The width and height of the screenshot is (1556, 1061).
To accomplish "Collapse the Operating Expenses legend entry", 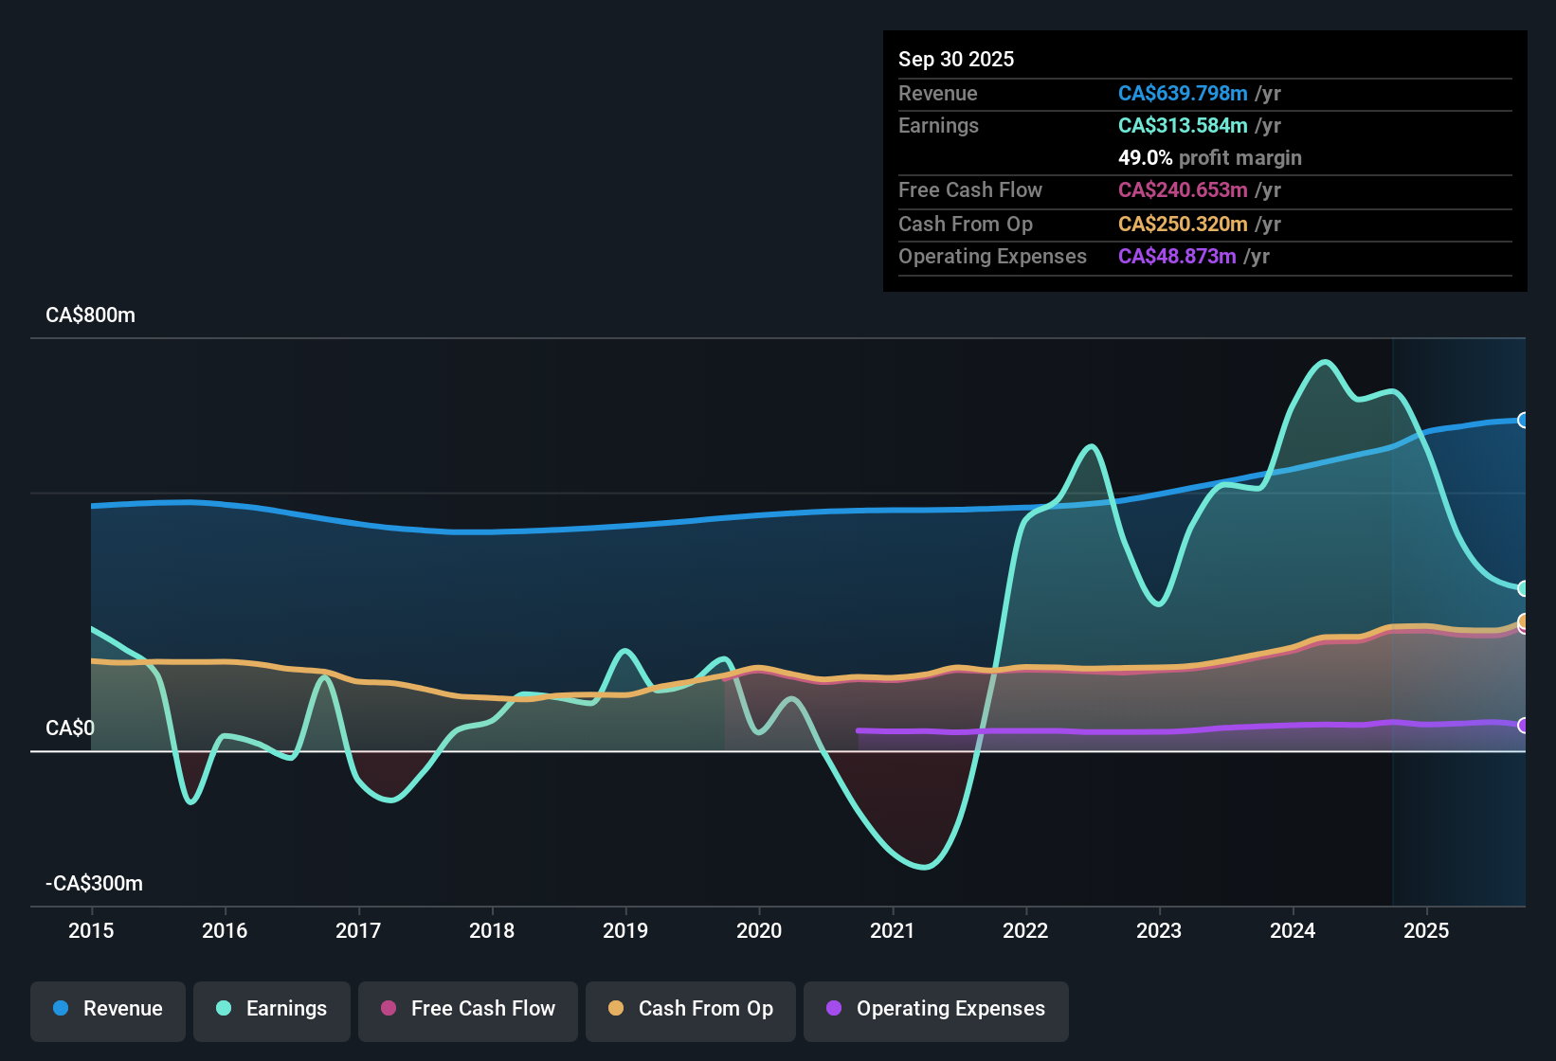I will point(935,1009).
